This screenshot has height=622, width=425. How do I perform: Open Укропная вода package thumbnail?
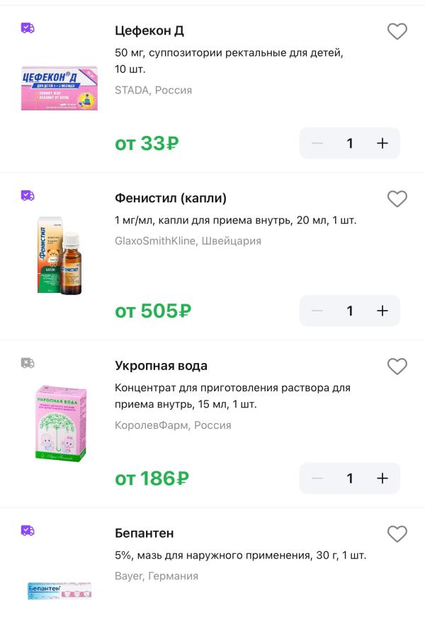pos(59,423)
